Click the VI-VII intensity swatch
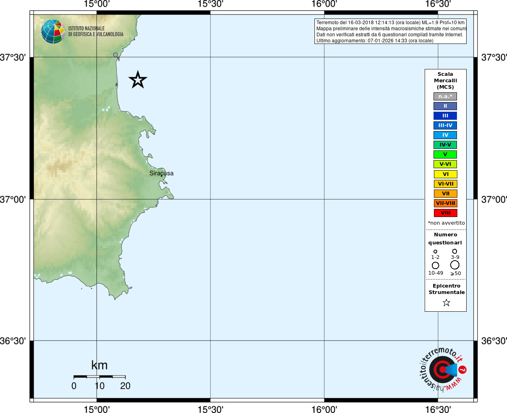Screen dimensions: 507x413 point(446,184)
